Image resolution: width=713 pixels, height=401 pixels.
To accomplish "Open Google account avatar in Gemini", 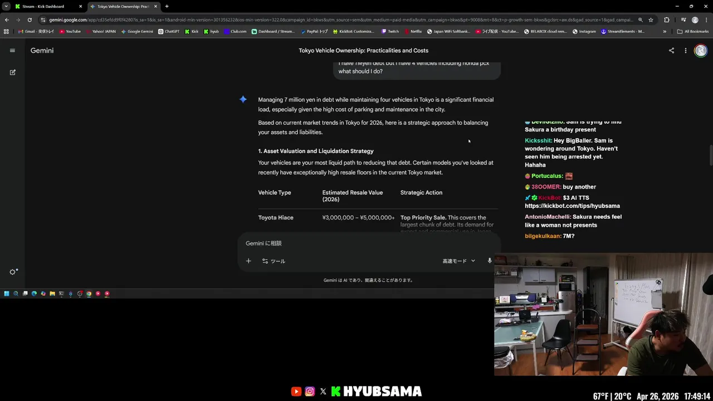I will click(701, 50).
